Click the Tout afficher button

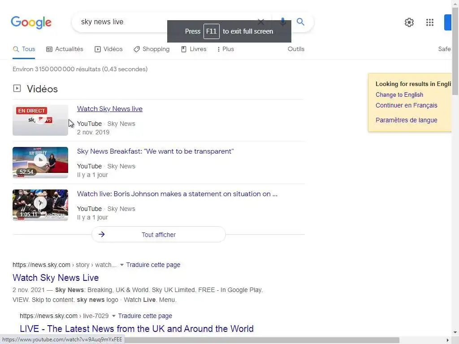158,235
